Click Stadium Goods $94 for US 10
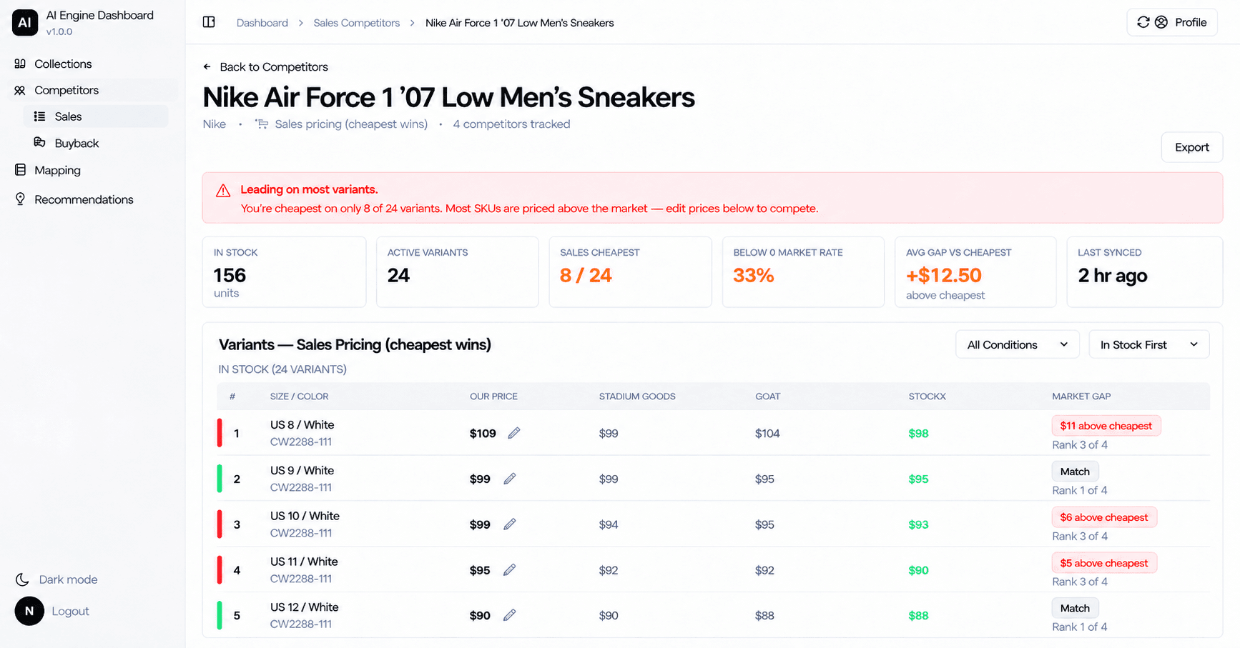 tap(609, 524)
